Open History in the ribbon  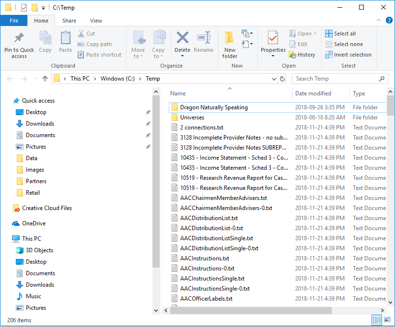tap(302, 55)
